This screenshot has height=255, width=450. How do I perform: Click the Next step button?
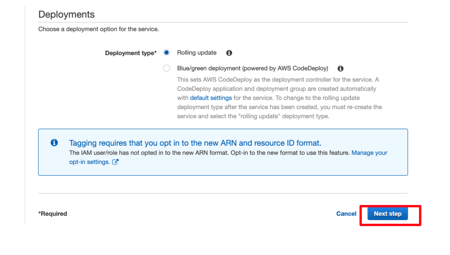388,213
